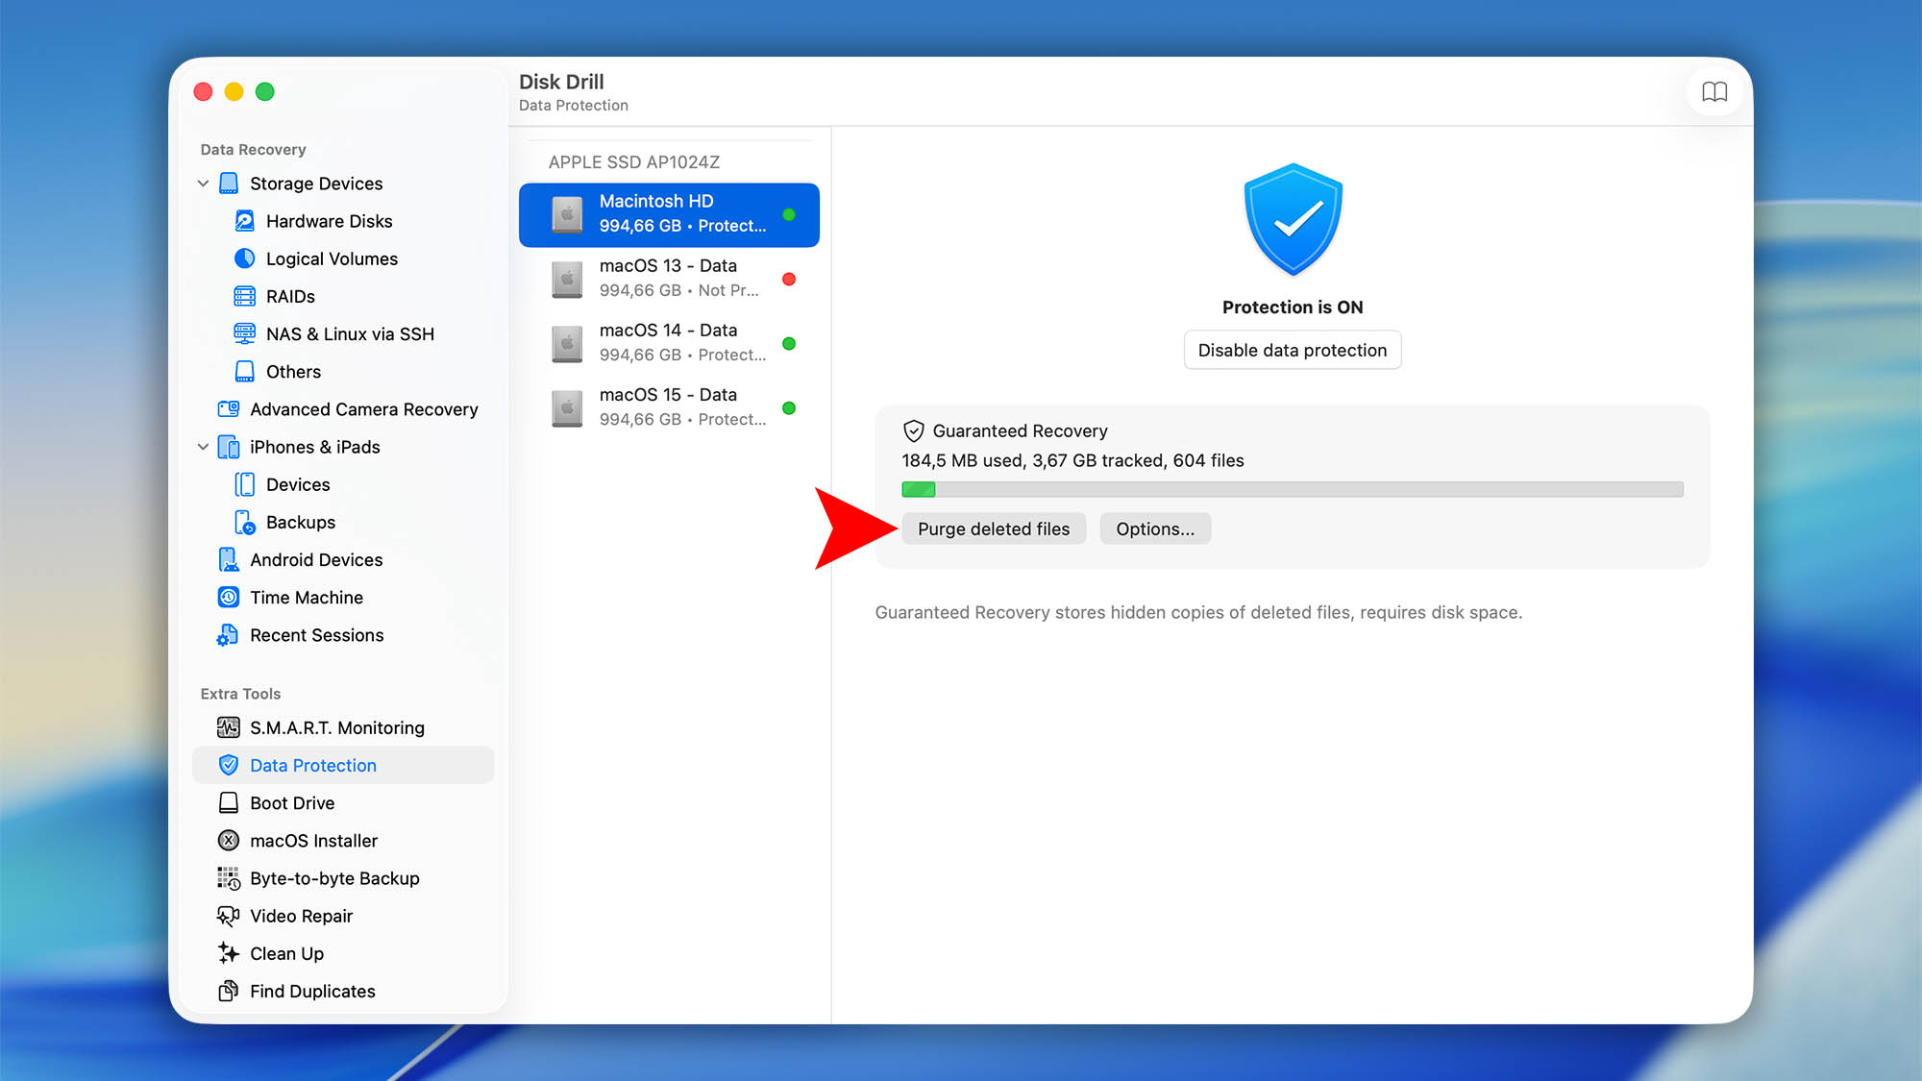This screenshot has width=1922, height=1081.
Task: Click the Advanced Camera Recovery icon
Action: click(229, 409)
